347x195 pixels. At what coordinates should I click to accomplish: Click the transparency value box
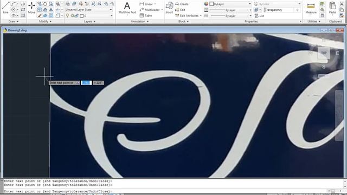coord(297,10)
